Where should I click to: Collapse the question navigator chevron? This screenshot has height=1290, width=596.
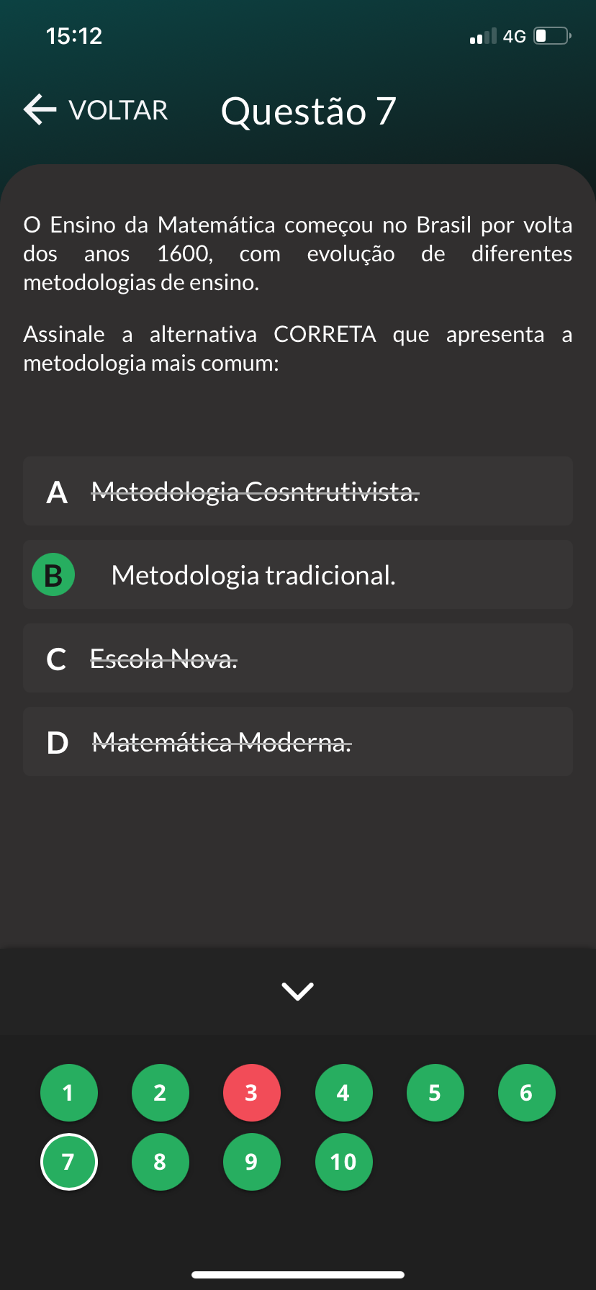[297, 991]
